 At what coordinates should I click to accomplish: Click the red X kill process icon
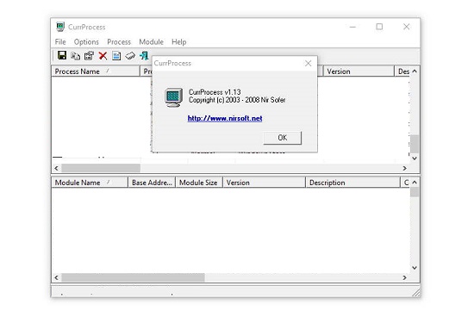click(x=103, y=56)
